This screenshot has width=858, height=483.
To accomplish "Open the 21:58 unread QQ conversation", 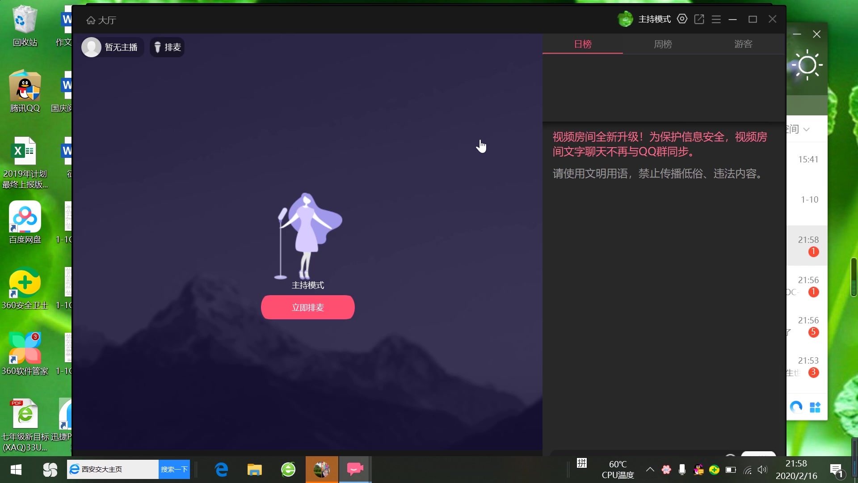I will [807, 245].
